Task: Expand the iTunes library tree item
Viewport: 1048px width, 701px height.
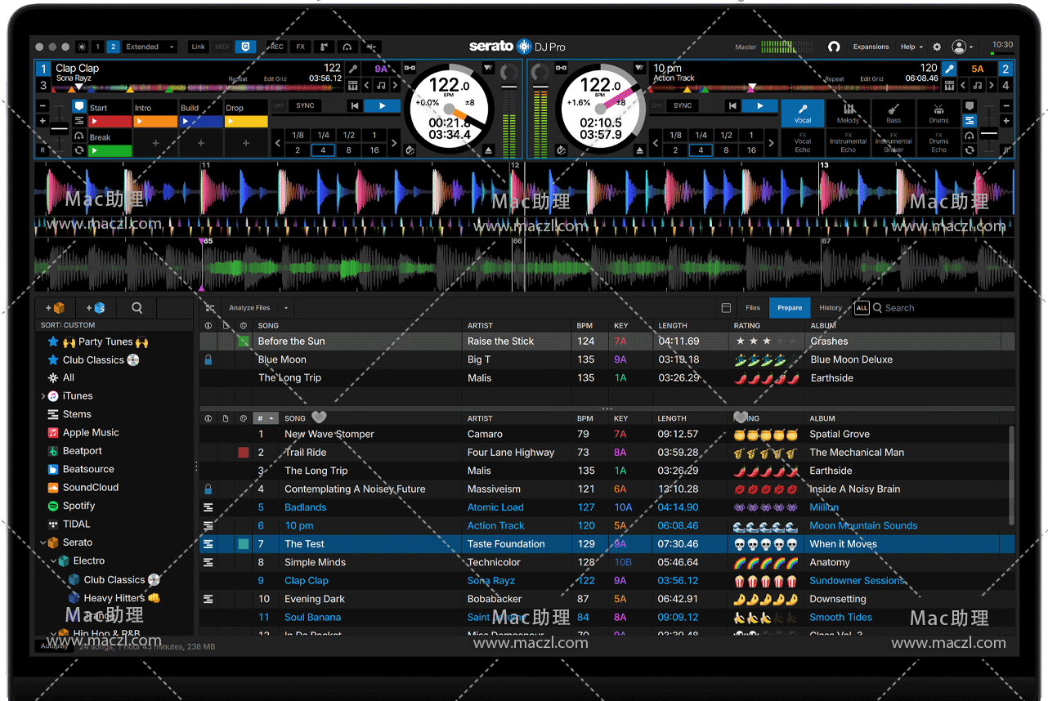Action: tap(43, 396)
